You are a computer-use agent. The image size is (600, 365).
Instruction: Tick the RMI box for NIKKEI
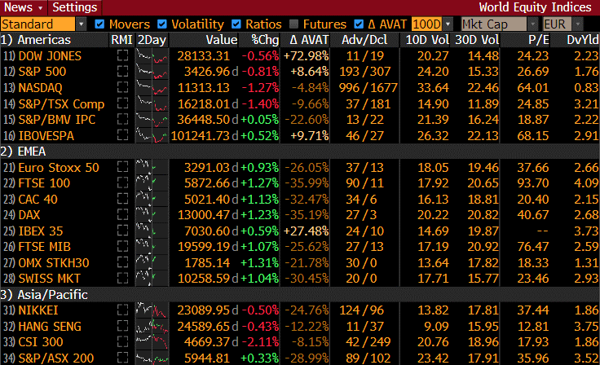122,310
